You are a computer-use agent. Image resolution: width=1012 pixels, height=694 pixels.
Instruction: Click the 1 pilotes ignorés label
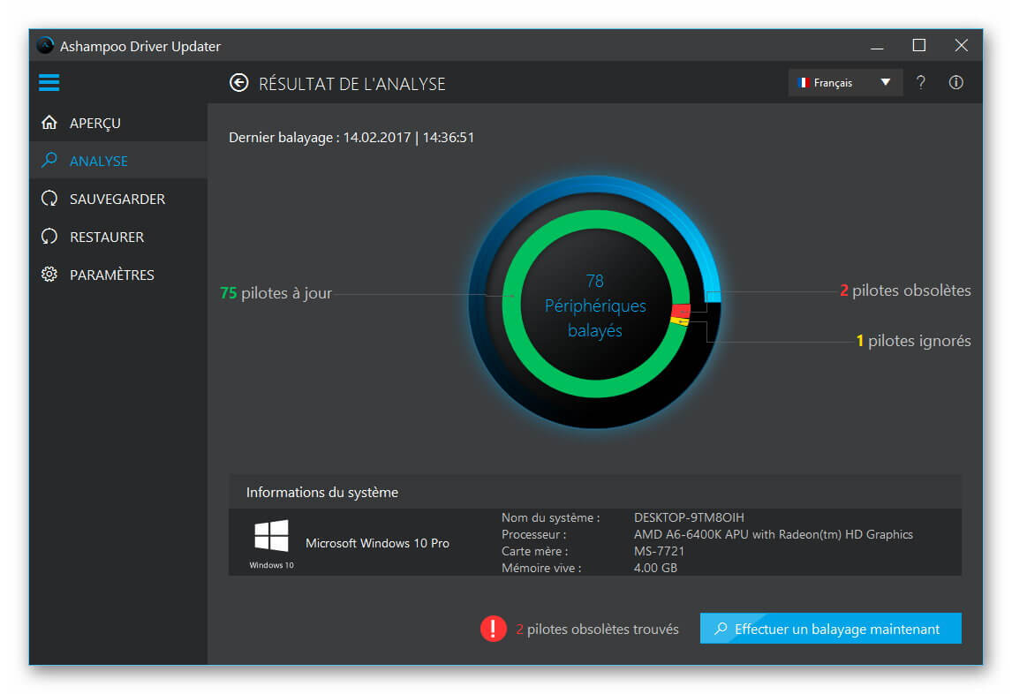coord(913,341)
